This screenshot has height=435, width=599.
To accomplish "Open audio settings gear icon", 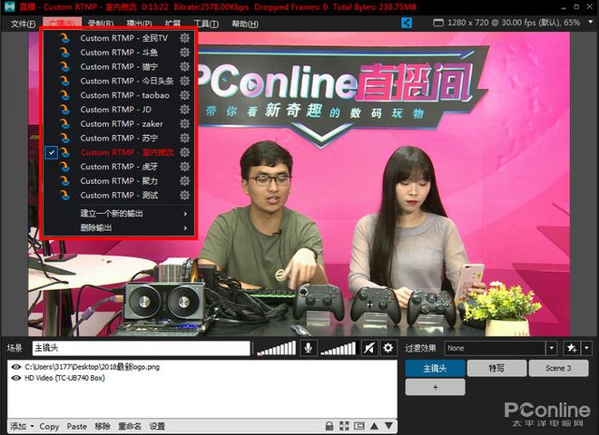I will coord(388,348).
